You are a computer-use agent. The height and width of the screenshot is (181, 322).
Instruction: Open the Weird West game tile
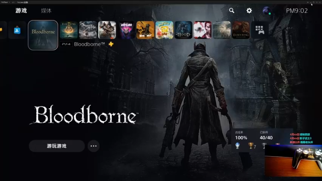pyautogui.click(x=145, y=30)
